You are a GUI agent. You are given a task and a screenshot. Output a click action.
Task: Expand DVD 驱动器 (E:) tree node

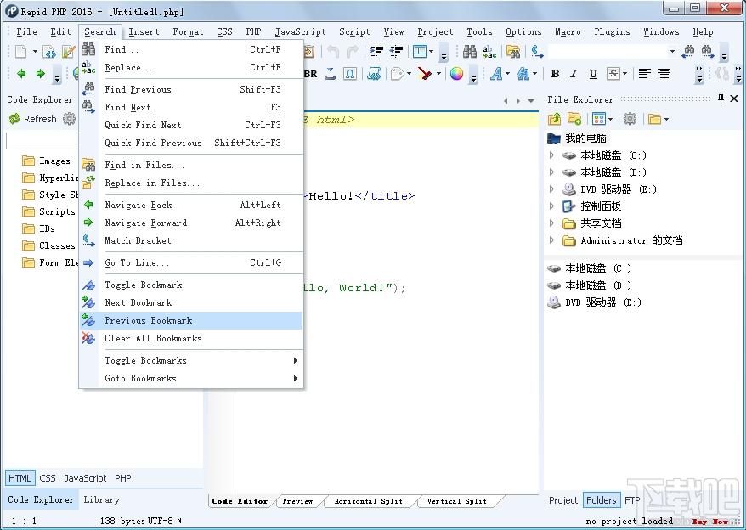pyautogui.click(x=552, y=189)
